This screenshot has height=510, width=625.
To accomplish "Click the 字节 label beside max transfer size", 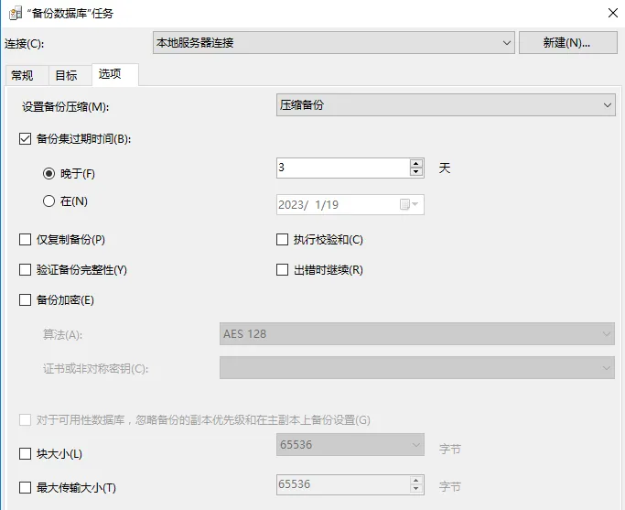I will 450,486.
